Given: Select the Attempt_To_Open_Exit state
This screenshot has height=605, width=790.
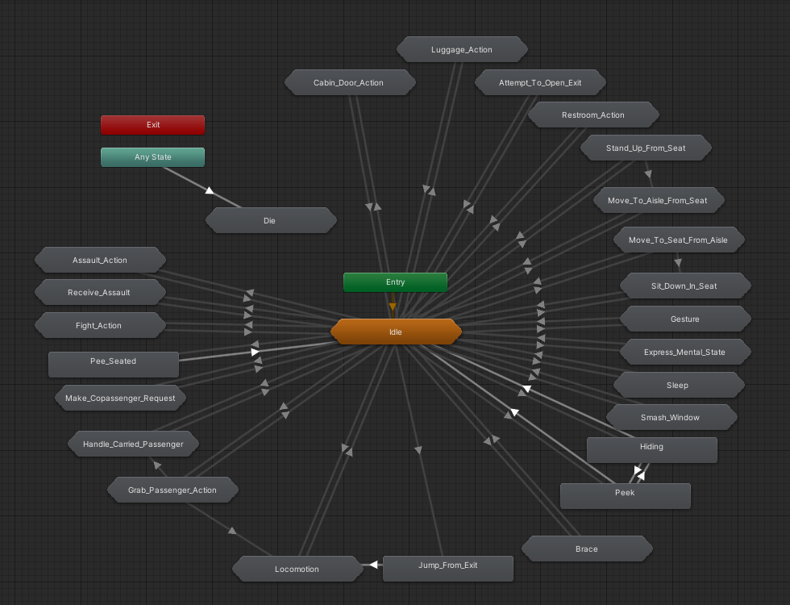Looking at the screenshot, I should coord(539,82).
